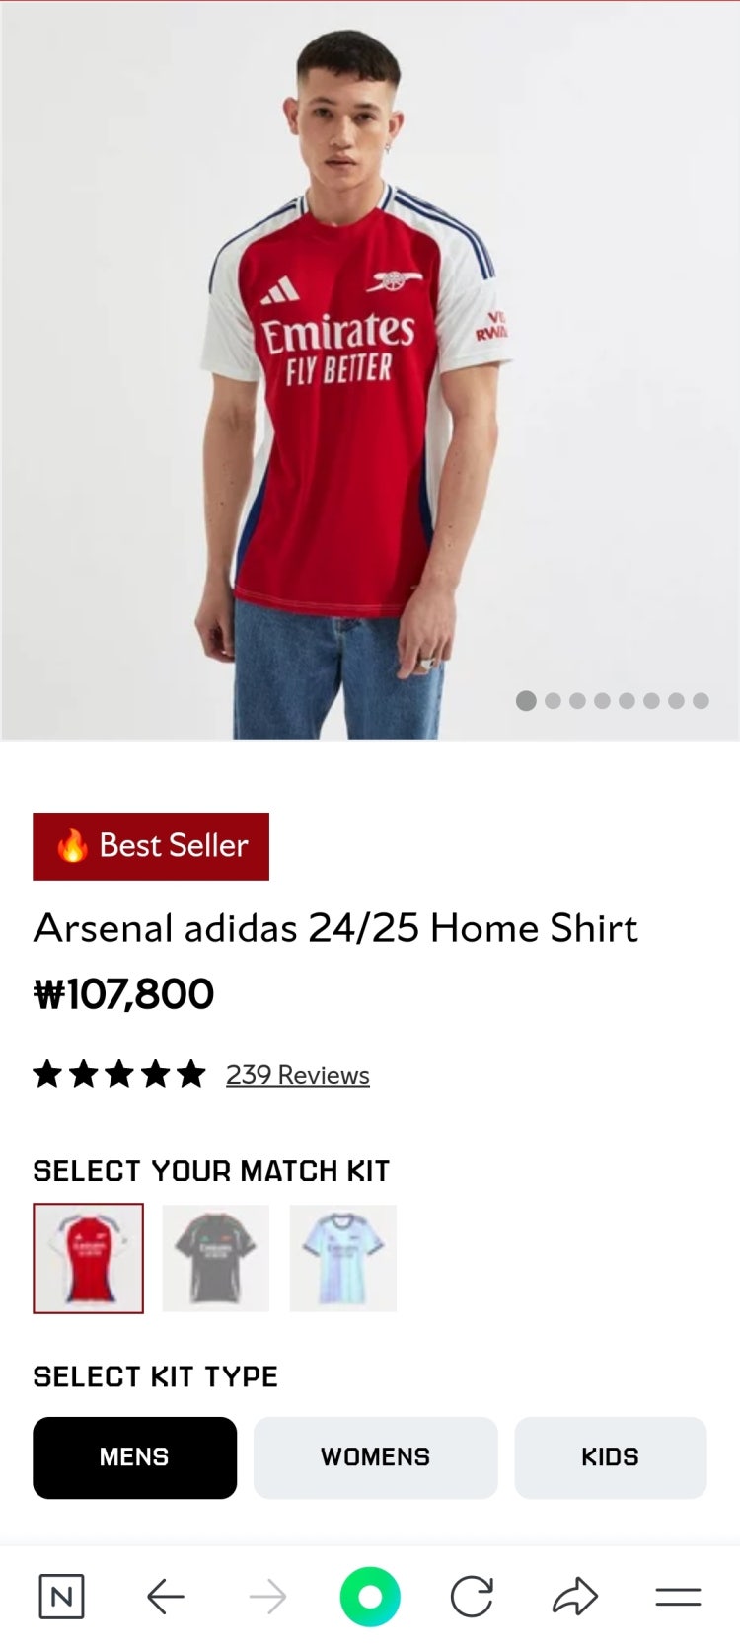This screenshot has width=740, height=1648.
Task: Select the last image carousel dot
Action: 701,701
